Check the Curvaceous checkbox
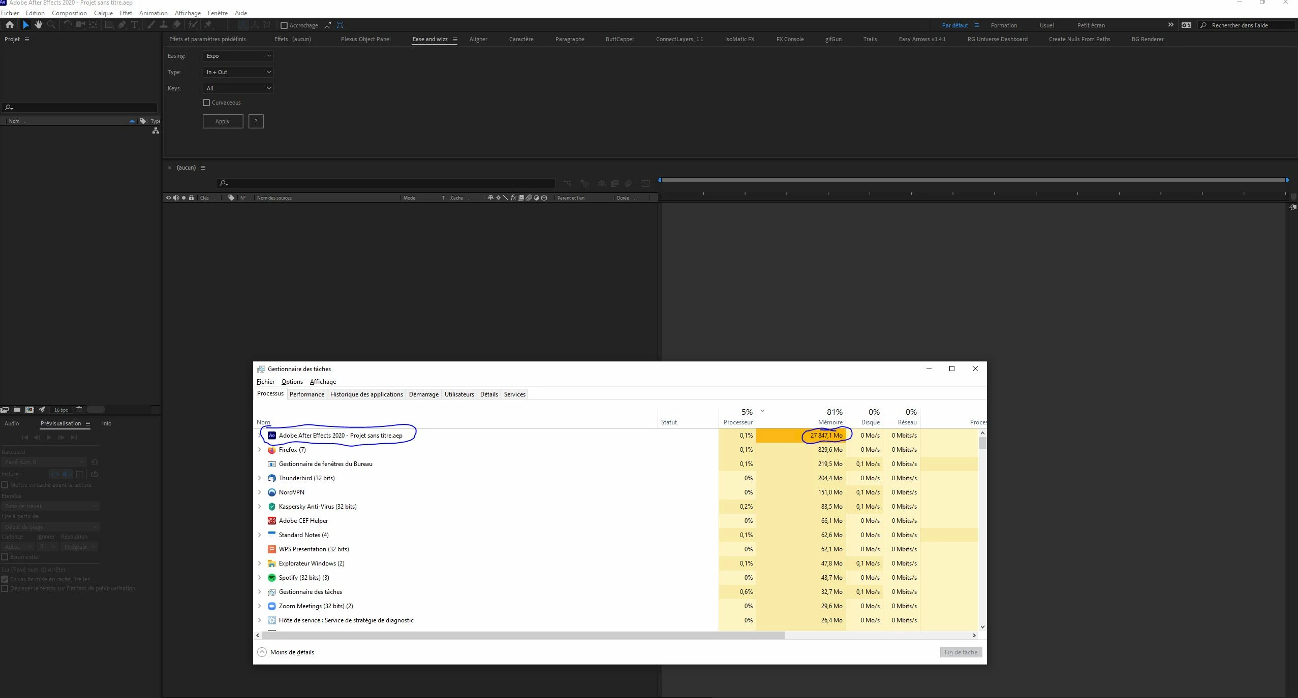1298x698 pixels. (206, 103)
